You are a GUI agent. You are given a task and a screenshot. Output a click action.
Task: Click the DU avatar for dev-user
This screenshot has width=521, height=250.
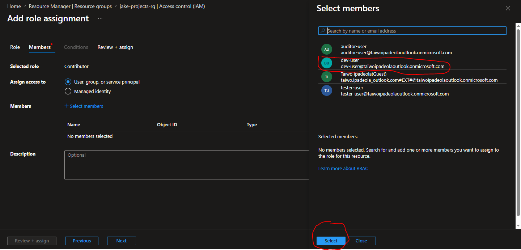point(327,63)
